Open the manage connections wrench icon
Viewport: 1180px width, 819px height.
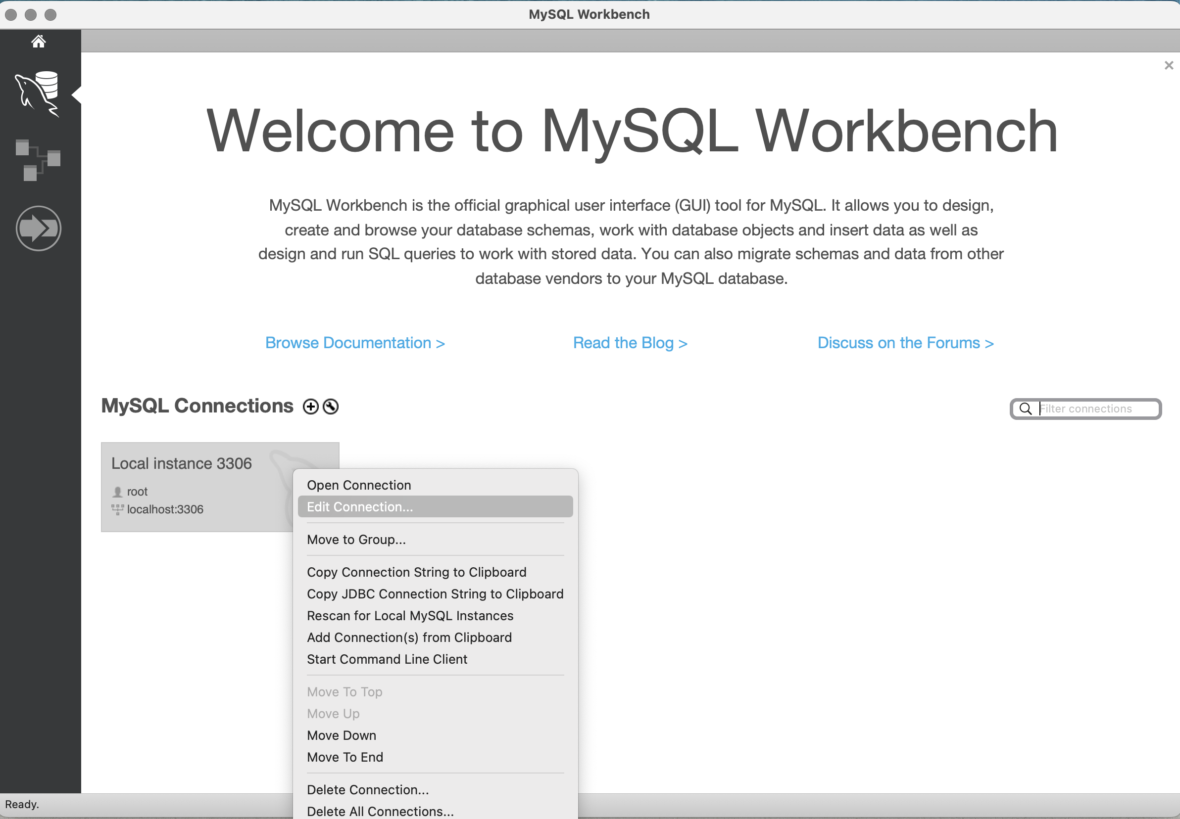coord(331,407)
